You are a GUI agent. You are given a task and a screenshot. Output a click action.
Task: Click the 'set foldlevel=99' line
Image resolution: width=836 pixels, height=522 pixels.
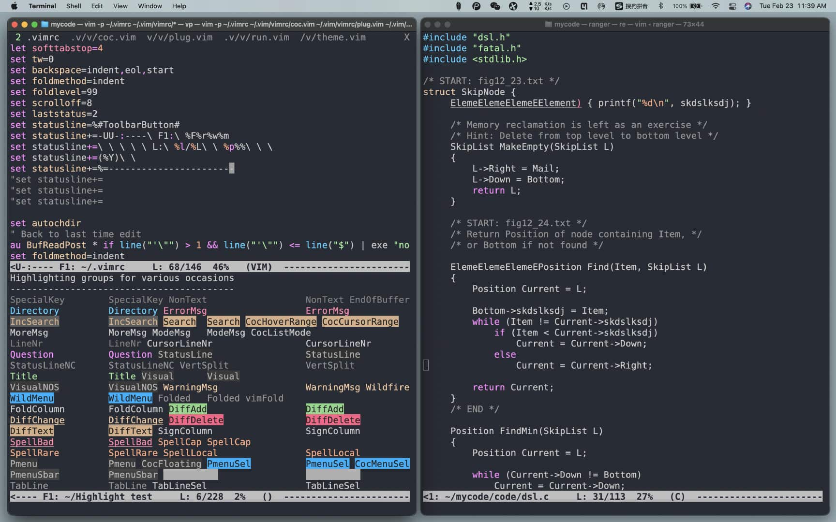click(x=54, y=92)
